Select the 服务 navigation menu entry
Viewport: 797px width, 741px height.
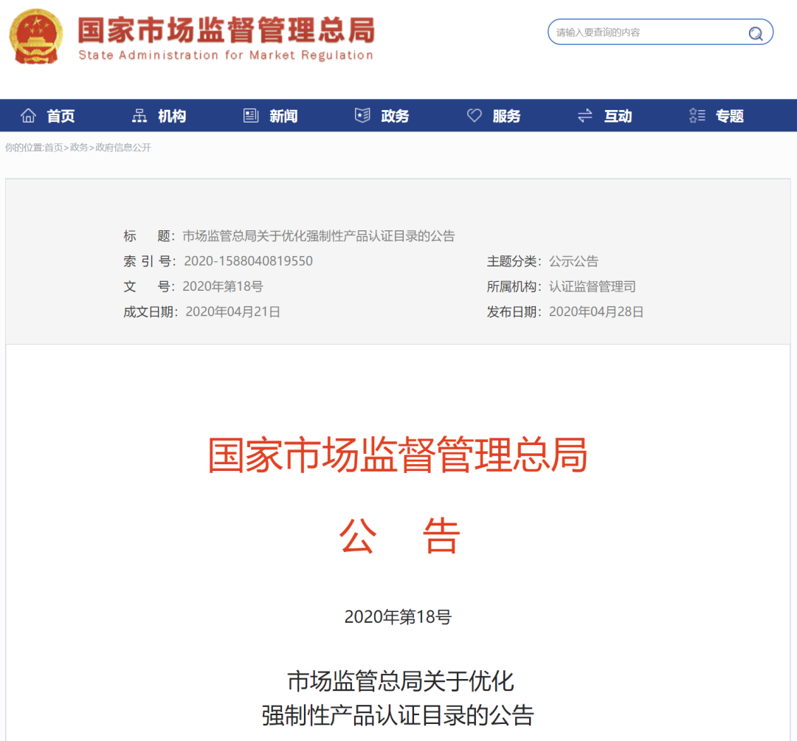pyautogui.click(x=506, y=116)
